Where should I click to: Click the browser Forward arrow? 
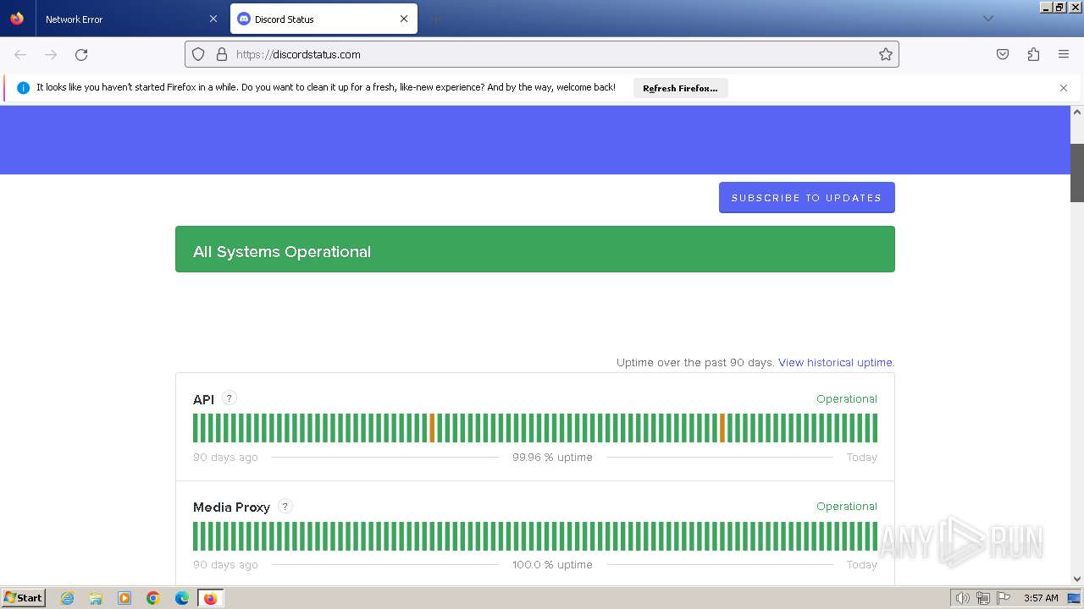pos(51,54)
